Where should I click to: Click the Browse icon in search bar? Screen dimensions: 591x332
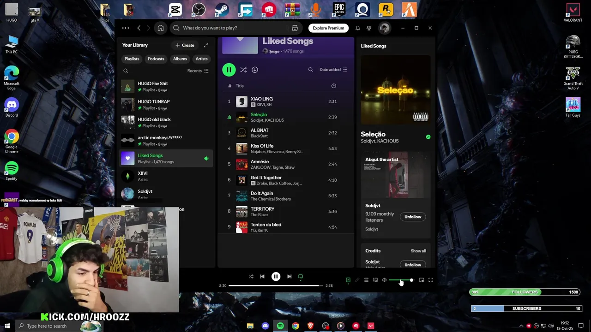[x=295, y=28]
